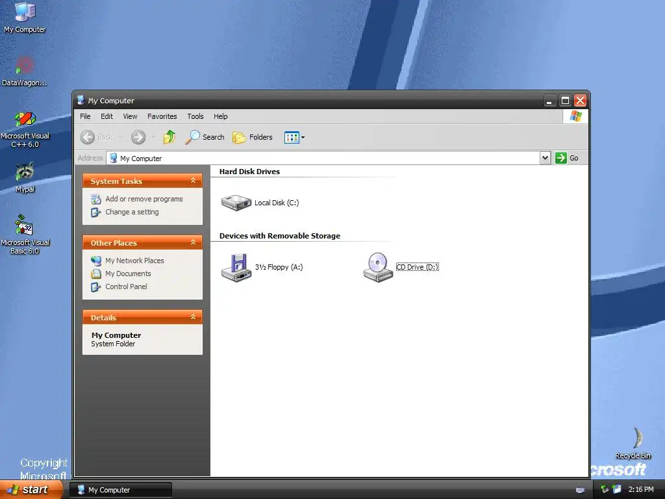
Task: Click the Start button
Action: pos(31,489)
